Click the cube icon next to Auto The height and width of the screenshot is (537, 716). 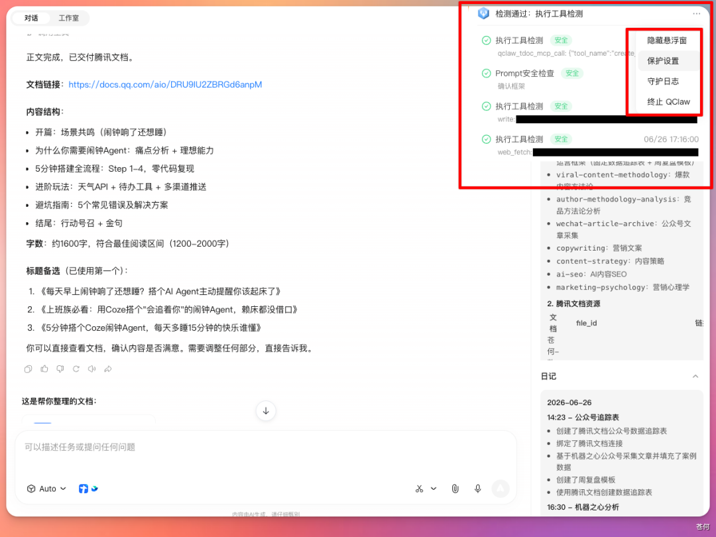click(31, 489)
